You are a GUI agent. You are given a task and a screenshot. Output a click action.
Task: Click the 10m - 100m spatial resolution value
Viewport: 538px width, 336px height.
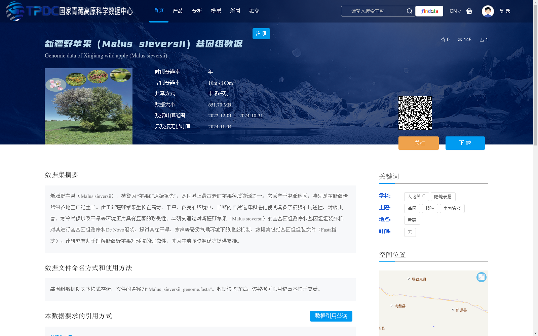coord(221,83)
